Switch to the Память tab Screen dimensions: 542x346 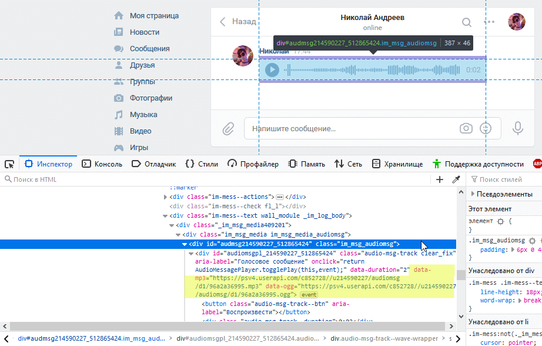point(307,164)
